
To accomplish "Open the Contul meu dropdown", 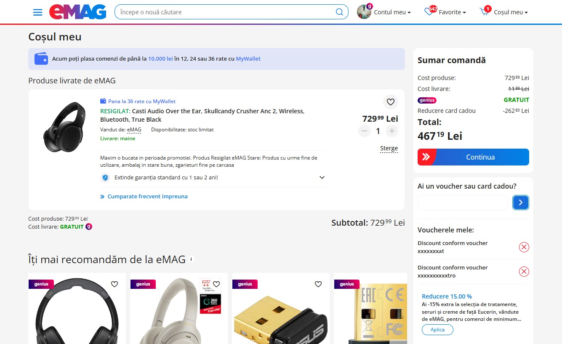I will (384, 12).
